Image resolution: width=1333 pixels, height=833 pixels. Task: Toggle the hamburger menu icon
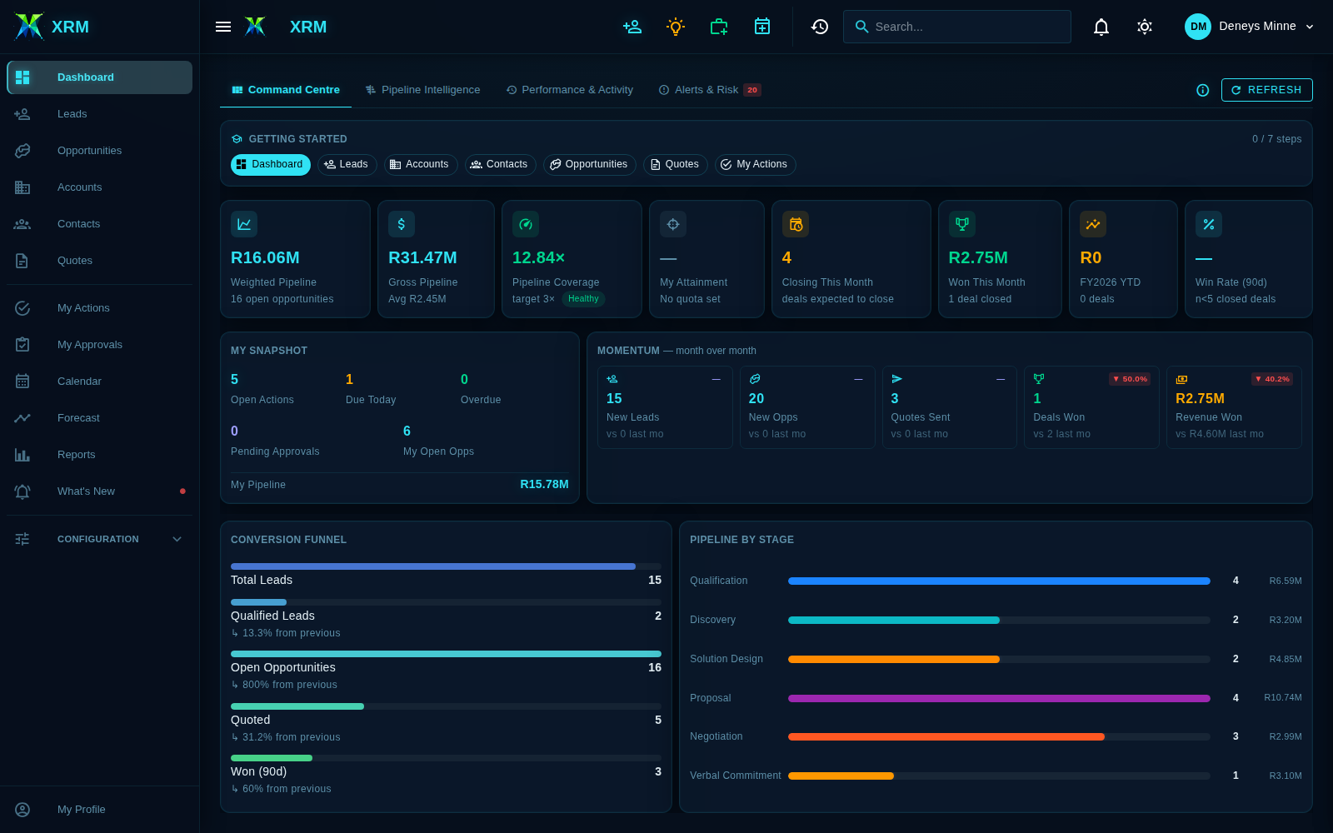pyautogui.click(x=223, y=27)
